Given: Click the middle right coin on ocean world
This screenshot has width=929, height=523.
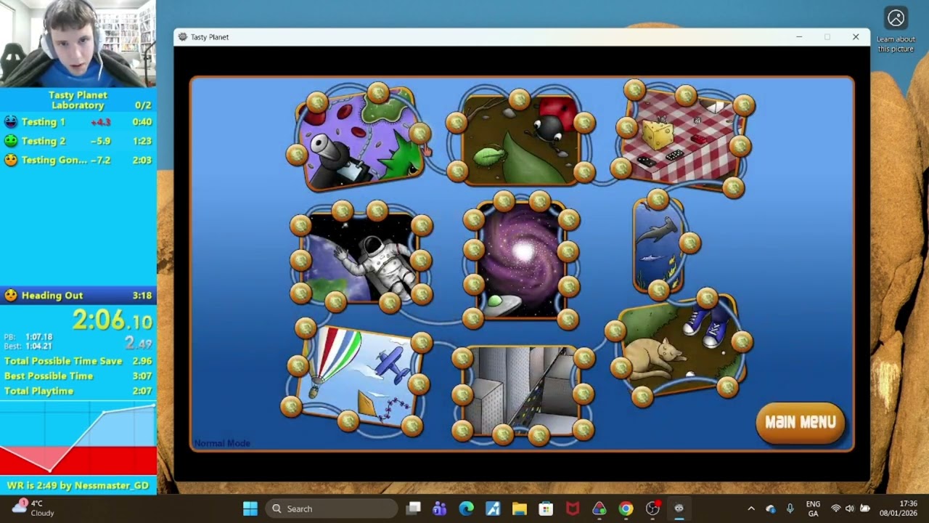Looking at the screenshot, I should pos(689,243).
